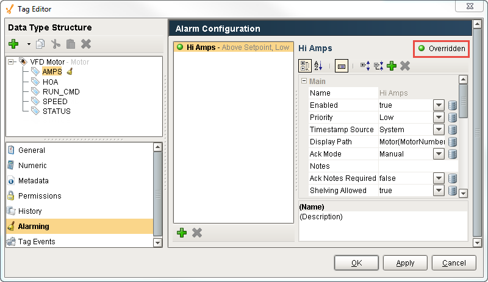The height and width of the screenshot is (282, 488).
Task: Toggle show description area button
Action: [342, 66]
